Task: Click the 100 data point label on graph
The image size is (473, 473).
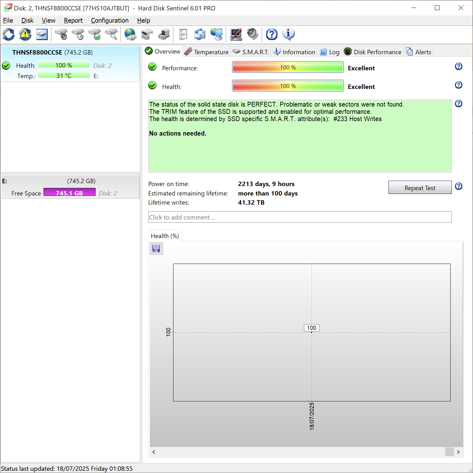Action: [312, 328]
